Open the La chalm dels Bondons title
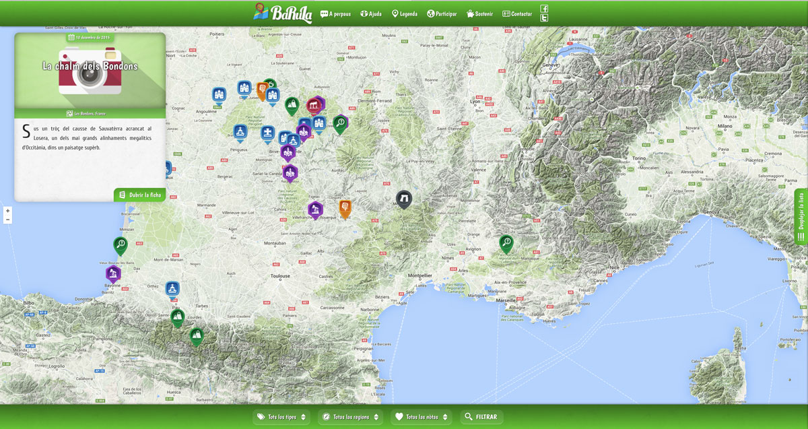The image size is (808, 429). pyautogui.click(x=90, y=66)
